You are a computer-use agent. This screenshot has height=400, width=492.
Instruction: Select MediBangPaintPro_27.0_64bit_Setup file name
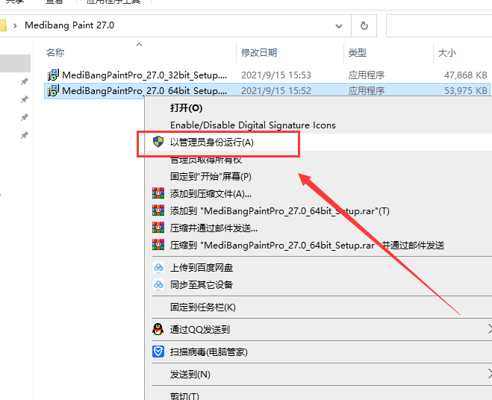[x=144, y=90]
